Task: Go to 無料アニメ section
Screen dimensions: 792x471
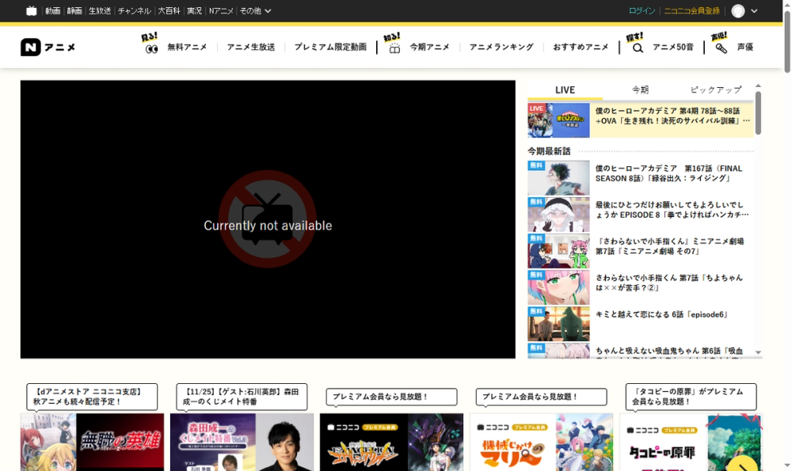Action: point(188,47)
